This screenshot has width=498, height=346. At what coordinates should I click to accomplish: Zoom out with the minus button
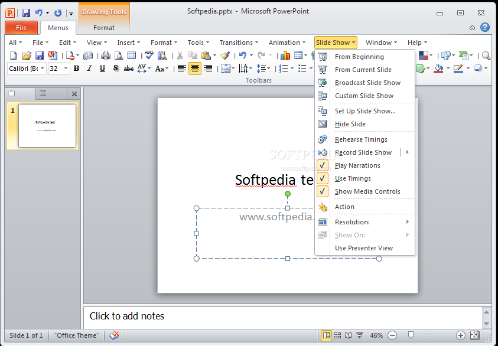click(393, 335)
